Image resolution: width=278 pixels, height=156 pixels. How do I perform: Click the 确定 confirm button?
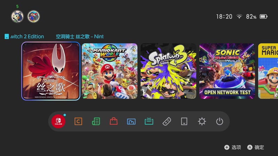pyautogui.click(x=256, y=147)
